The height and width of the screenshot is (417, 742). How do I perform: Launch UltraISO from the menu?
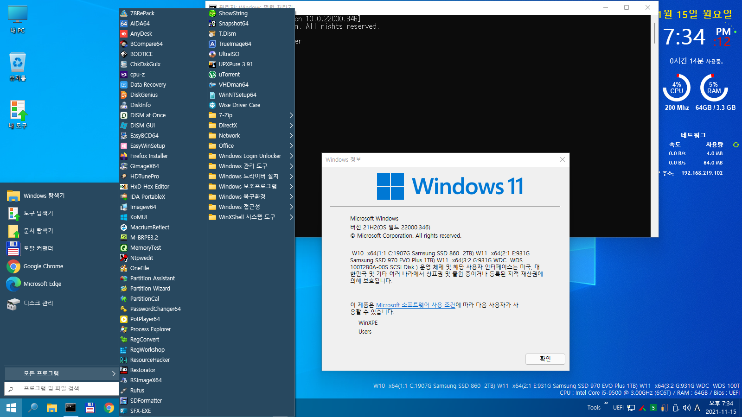pos(229,54)
